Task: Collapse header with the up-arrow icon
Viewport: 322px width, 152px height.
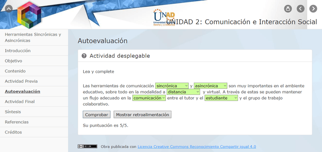Action: coord(9,9)
